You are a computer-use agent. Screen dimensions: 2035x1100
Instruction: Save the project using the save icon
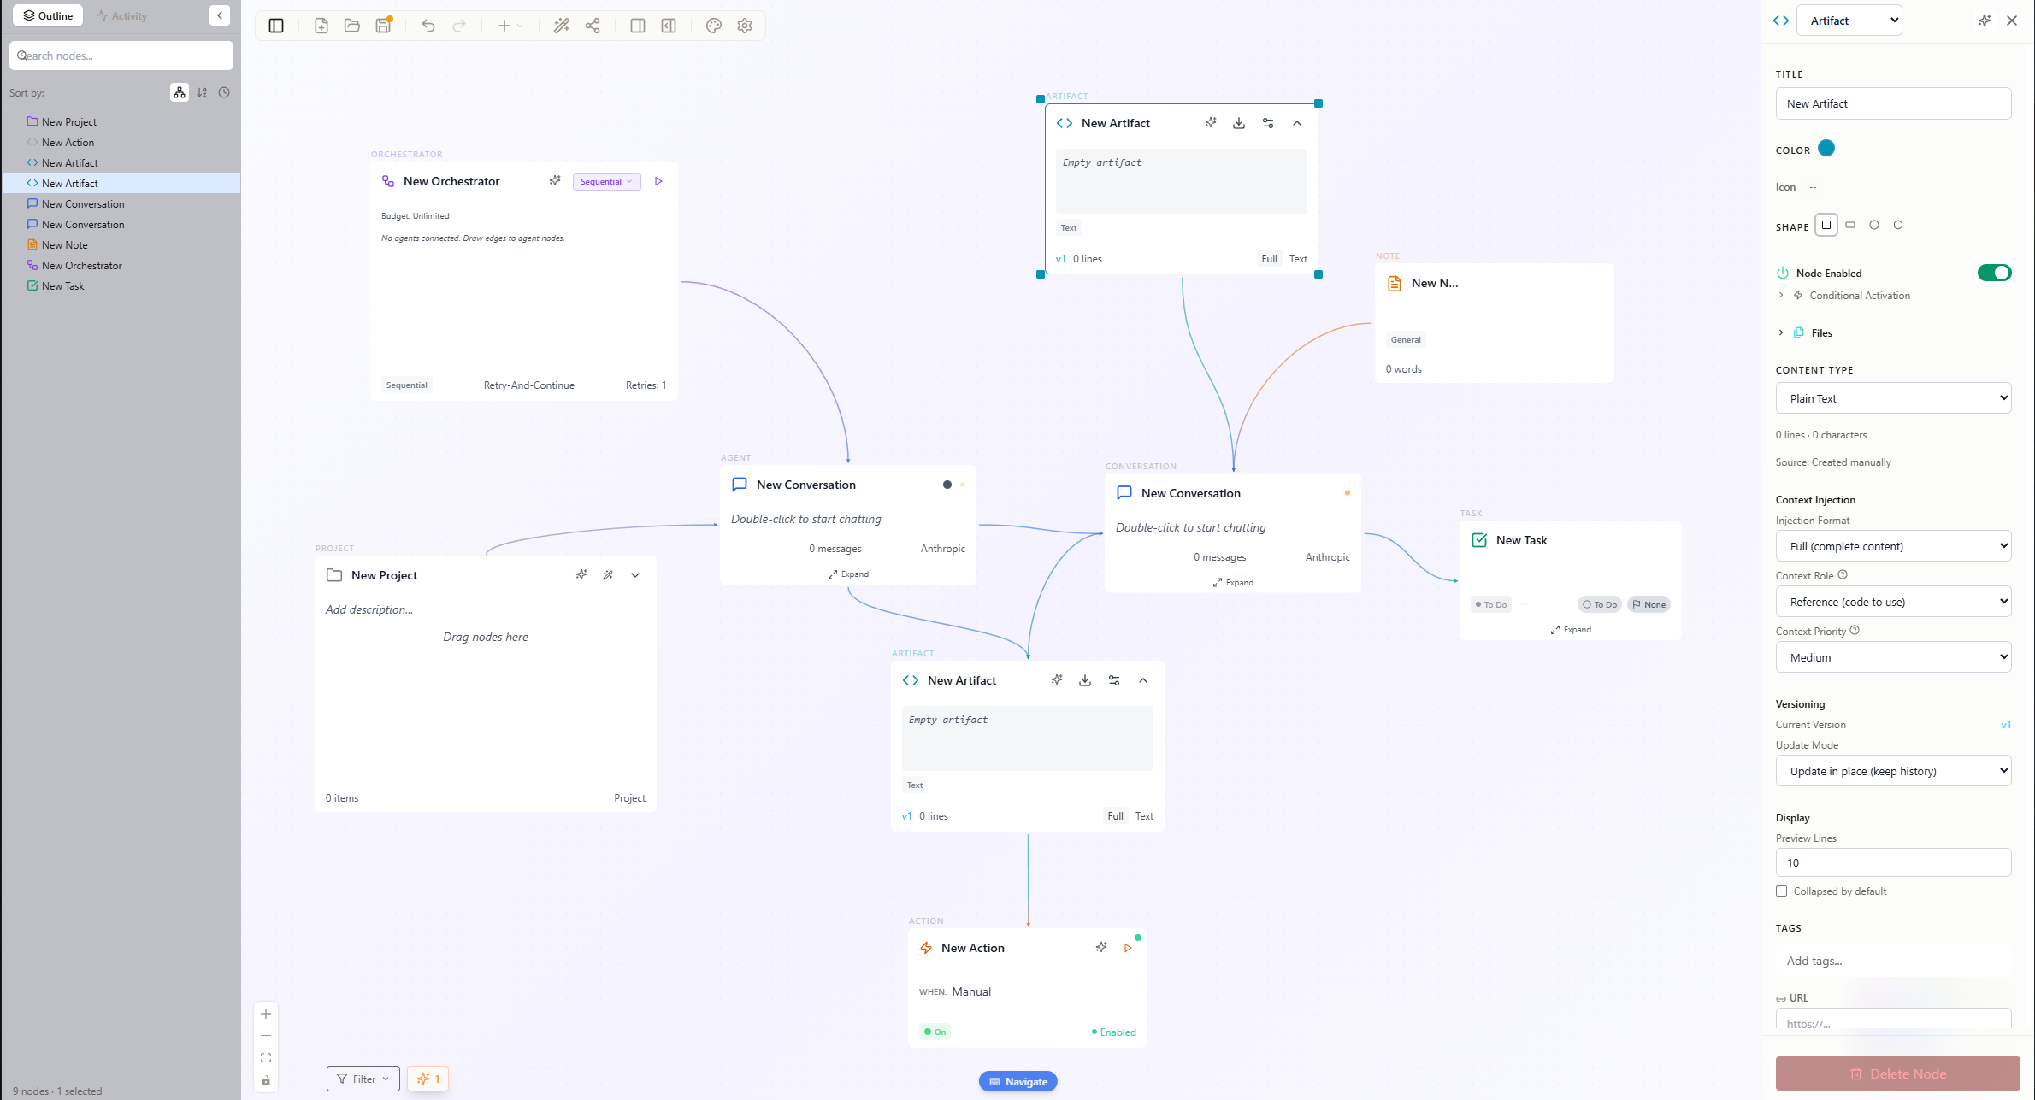[382, 26]
